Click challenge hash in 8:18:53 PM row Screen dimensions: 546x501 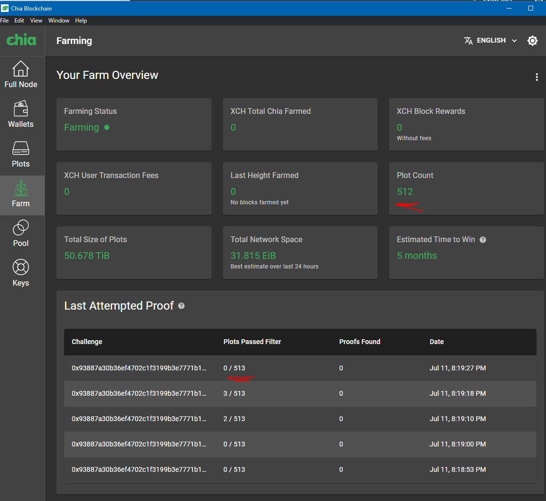click(x=139, y=470)
